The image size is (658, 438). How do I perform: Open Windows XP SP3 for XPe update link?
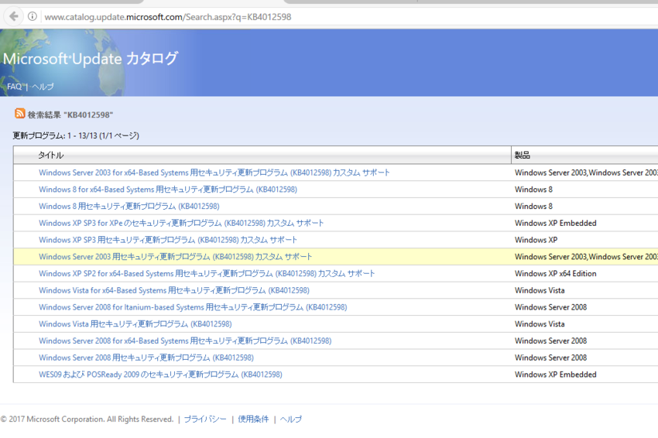(x=181, y=223)
